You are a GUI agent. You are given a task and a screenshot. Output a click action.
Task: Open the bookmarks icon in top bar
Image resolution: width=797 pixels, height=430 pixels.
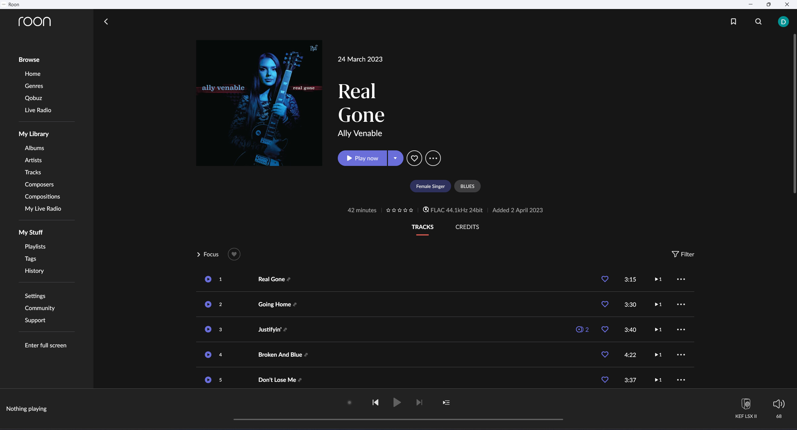pyautogui.click(x=733, y=21)
